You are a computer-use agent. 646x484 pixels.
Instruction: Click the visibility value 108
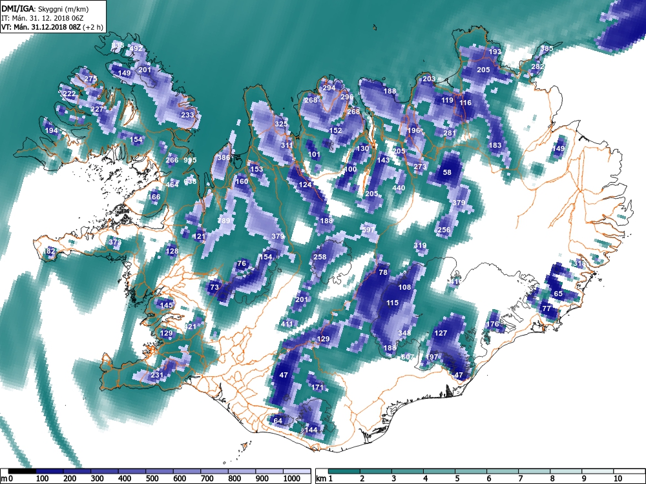point(404,287)
